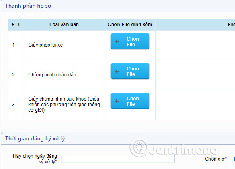This screenshot has width=235, height=169.
Task: Select the Giấy phép lái xe document text
Action: click(x=45, y=45)
